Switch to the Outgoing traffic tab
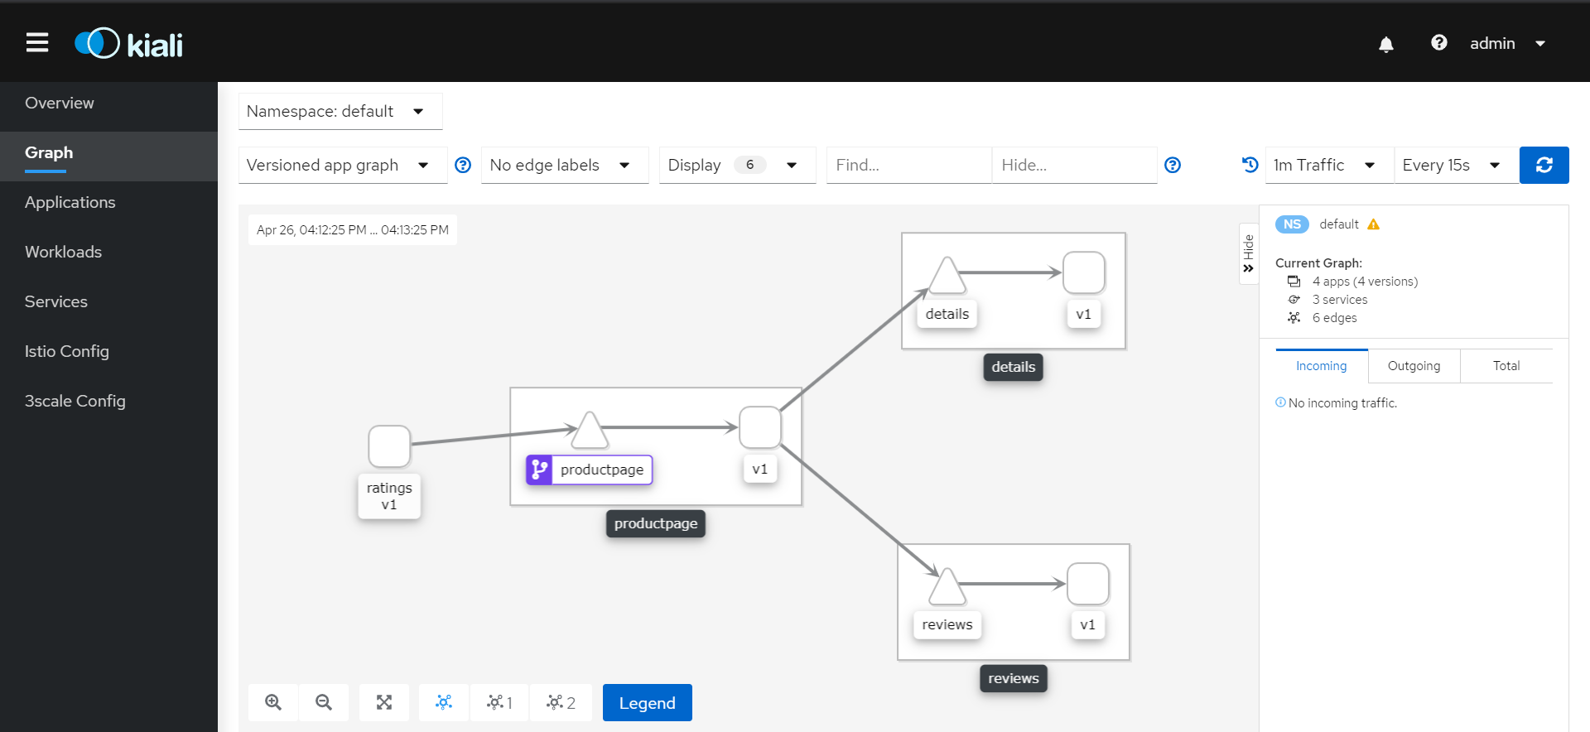Image resolution: width=1590 pixels, height=732 pixels. tap(1414, 366)
